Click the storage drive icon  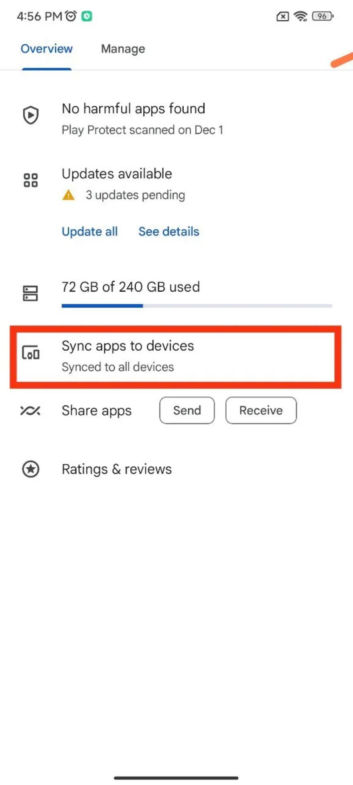[30, 293]
